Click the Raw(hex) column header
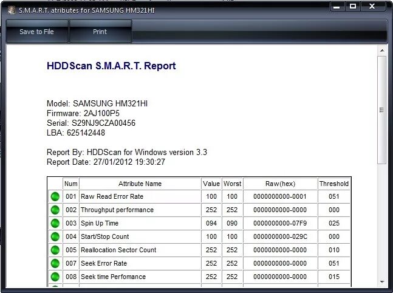Viewport: 393px width, 293px height. [280, 184]
